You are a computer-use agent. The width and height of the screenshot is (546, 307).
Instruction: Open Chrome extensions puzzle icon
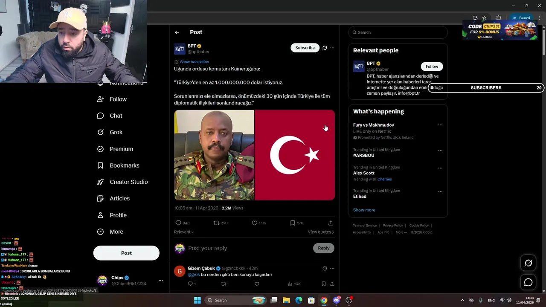click(x=498, y=18)
